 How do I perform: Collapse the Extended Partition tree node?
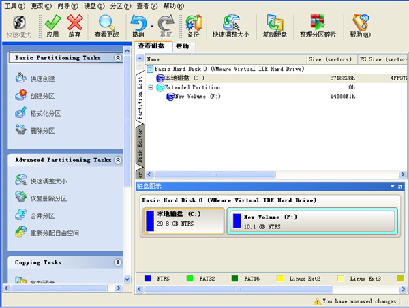click(x=151, y=87)
